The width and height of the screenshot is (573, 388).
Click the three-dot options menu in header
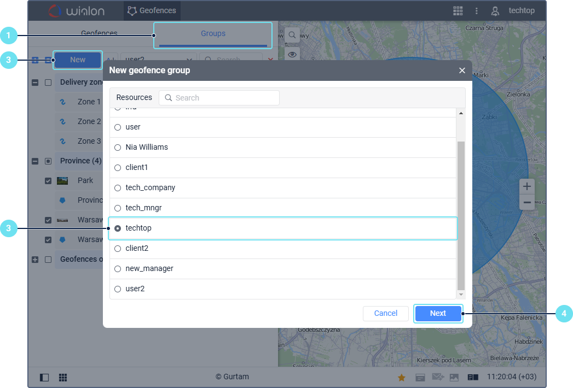pos(477,11)
